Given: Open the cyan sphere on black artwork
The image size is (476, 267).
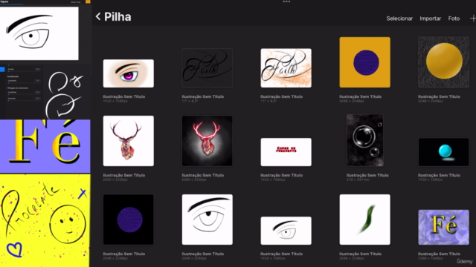Looking at the screenshot, I should [443, 152].
